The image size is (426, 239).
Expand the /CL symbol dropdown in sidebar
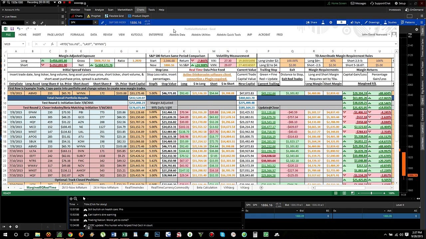pos(26,23)
